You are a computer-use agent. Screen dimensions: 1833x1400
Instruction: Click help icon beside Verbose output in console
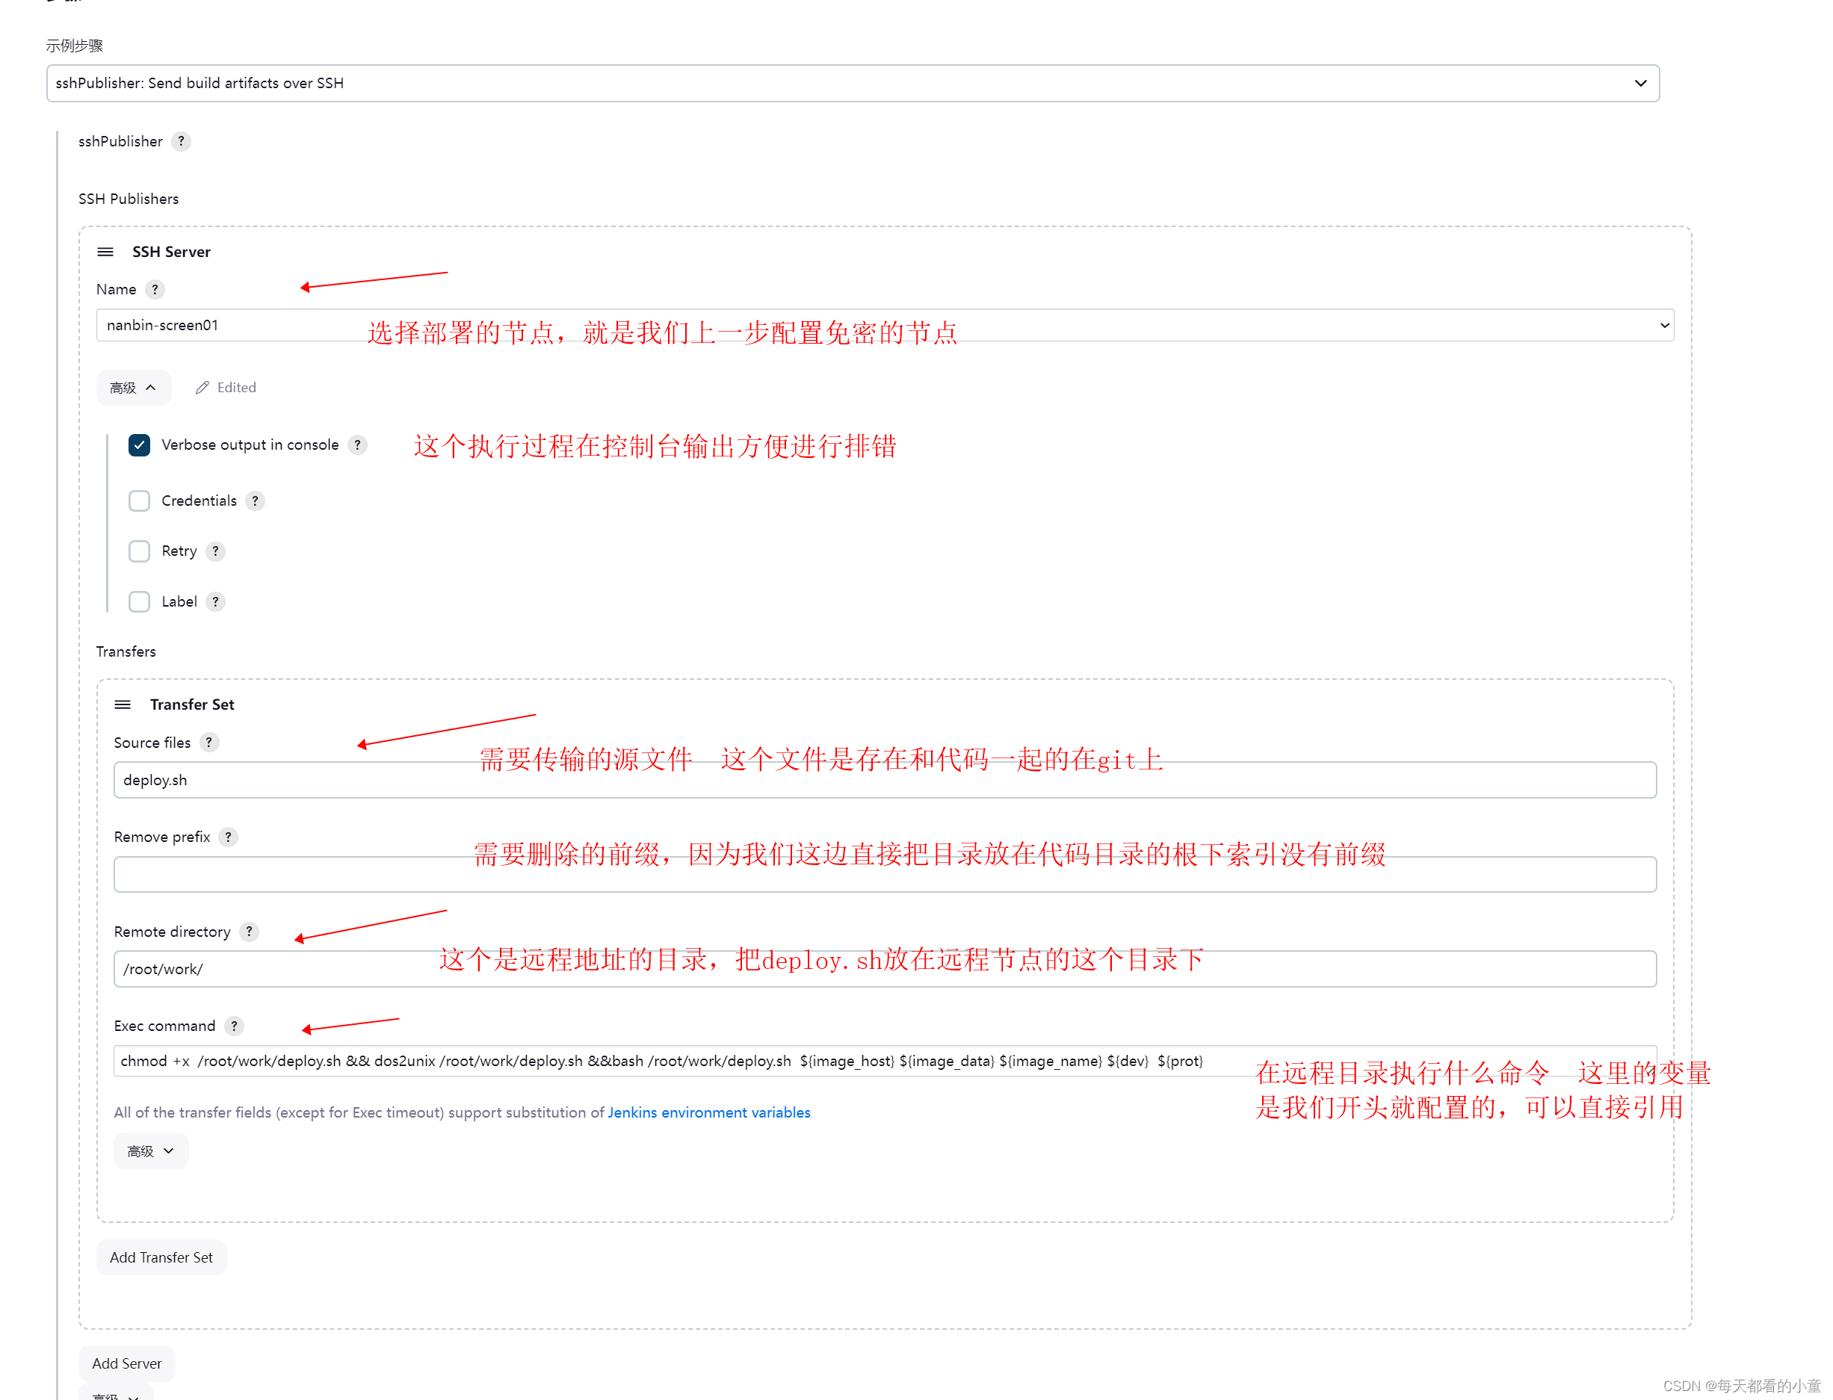[x=358, y=445]
